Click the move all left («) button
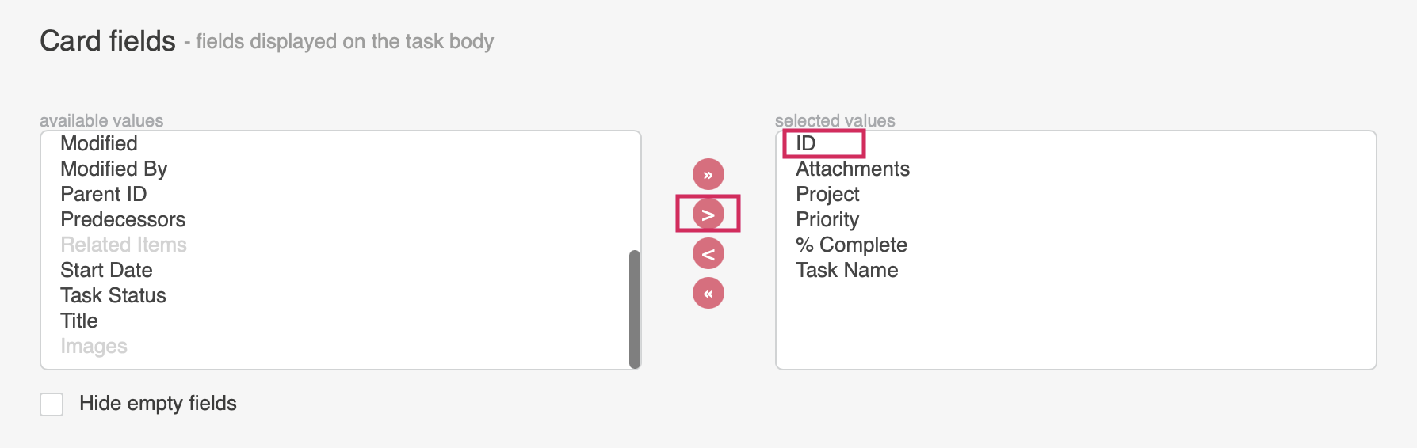The image size is (1417, 448). (708, 294)
